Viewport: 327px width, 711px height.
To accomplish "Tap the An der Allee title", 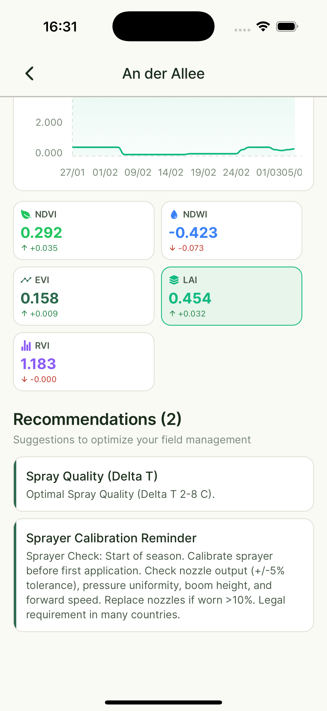I will tap(163, 73).
